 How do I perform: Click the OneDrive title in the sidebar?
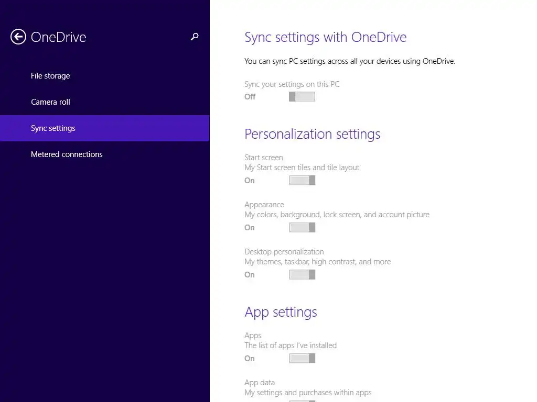coord(59,37)
